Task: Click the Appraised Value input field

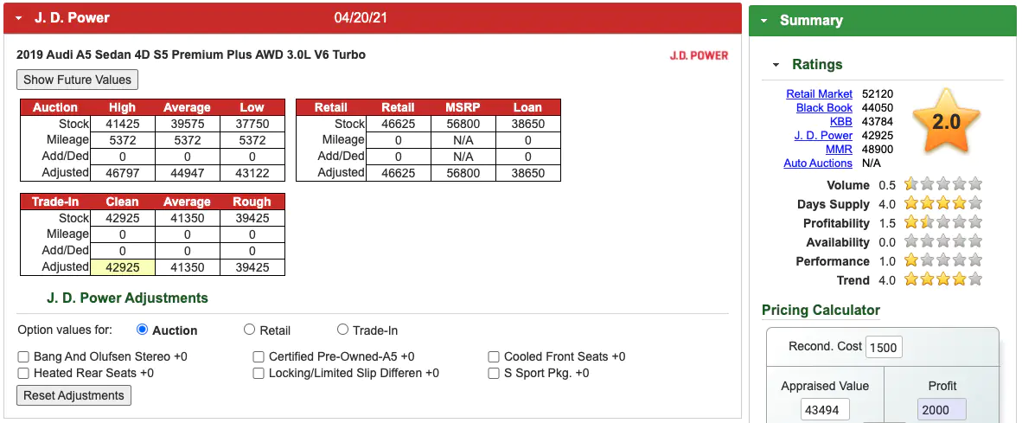Action: click(825, 410)
